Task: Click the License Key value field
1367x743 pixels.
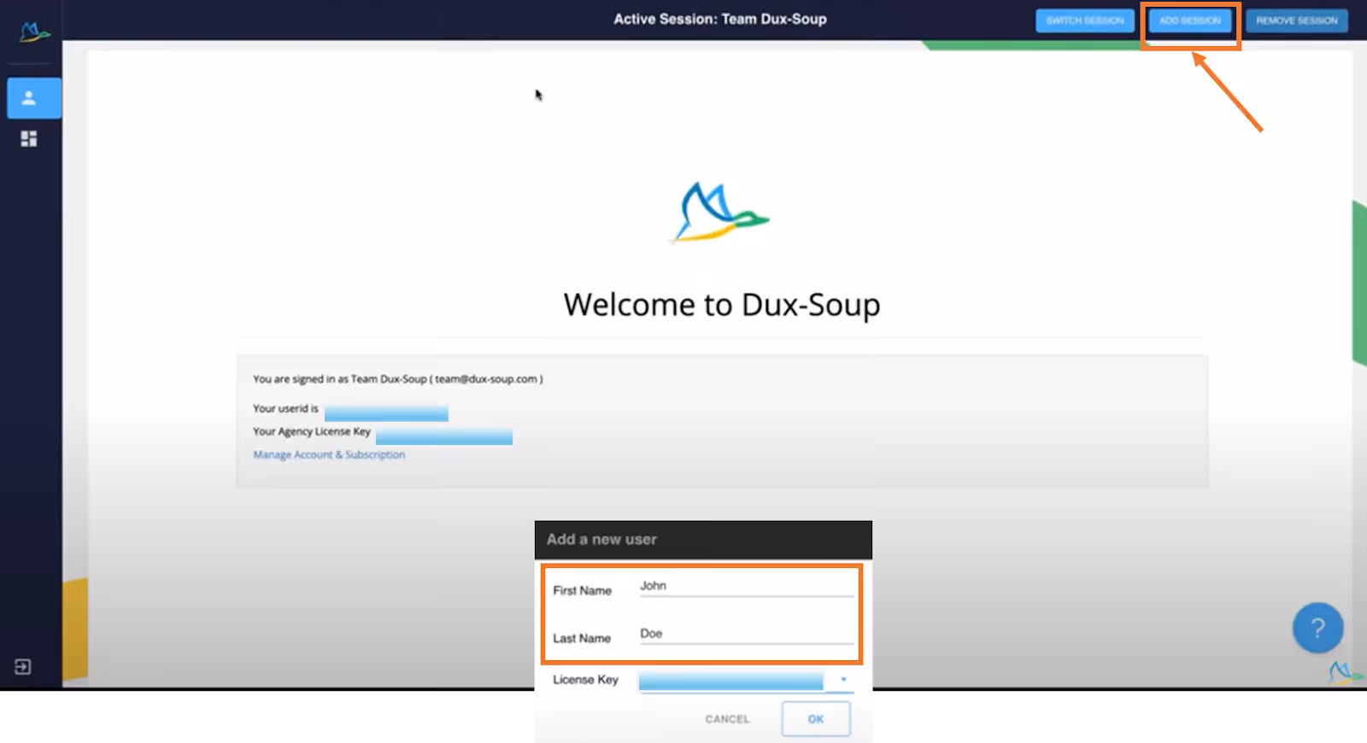Action: (730, 681)
